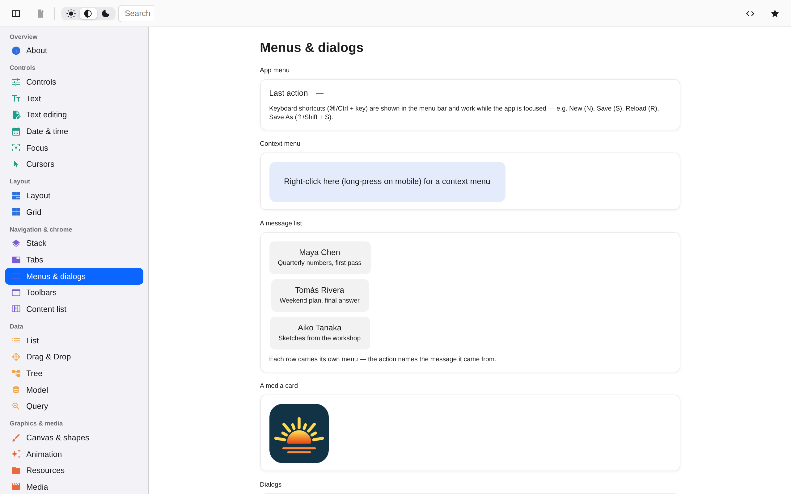791x494 pixels.
Task: Click the List lines icon
Action: pos(16,341)
